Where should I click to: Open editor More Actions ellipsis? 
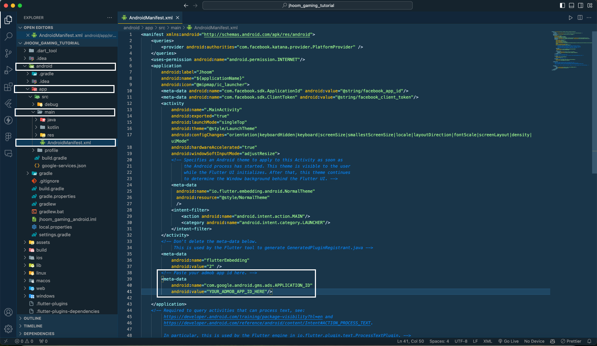tap(589, 18)
